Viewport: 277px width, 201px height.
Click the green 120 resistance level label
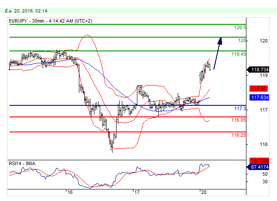tap(242, 40)
